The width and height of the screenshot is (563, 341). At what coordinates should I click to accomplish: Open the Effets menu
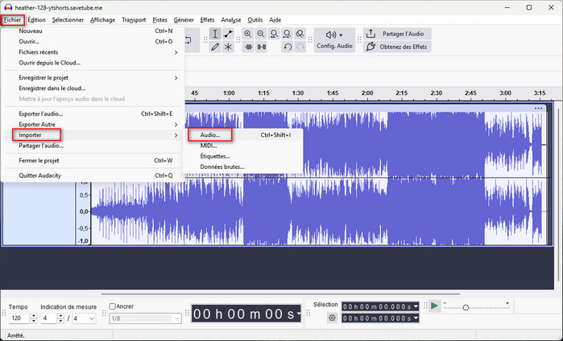click(207, 20)
